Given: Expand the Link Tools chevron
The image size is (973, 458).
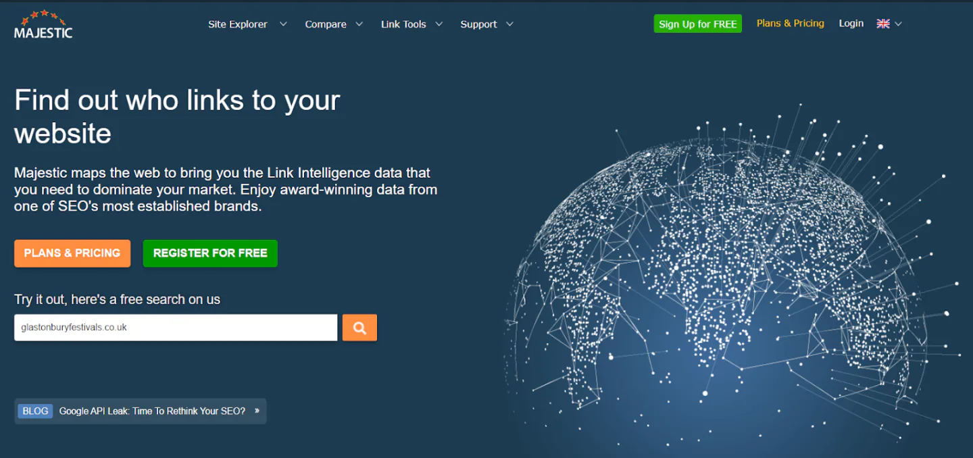Looking at the screenshot, I should tap(439, 24).
